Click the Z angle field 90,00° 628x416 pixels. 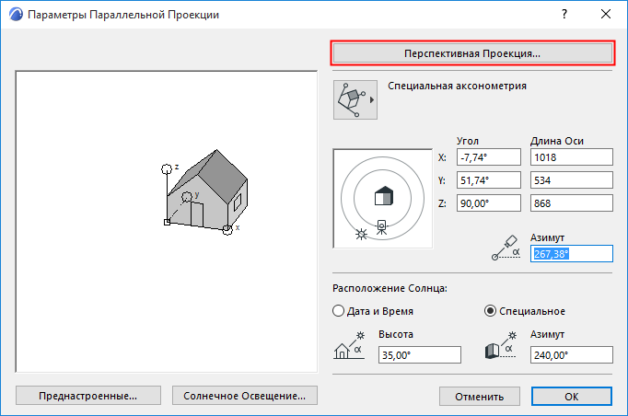[489, 203]
